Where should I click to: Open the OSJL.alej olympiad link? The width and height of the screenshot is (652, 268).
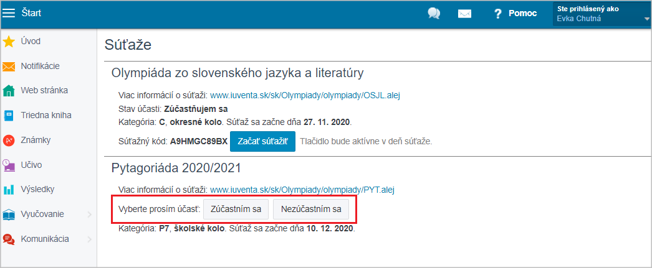pos(305,95)
